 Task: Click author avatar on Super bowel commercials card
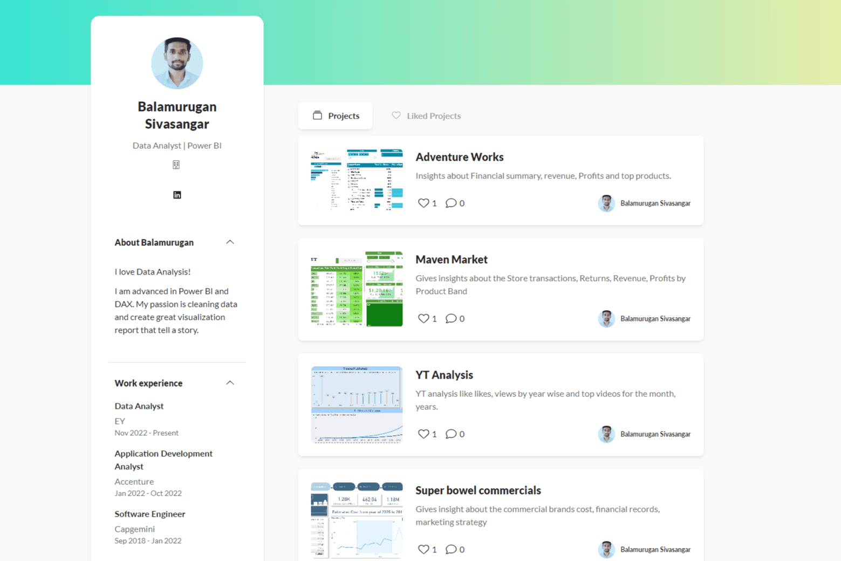tap(606, 550)
